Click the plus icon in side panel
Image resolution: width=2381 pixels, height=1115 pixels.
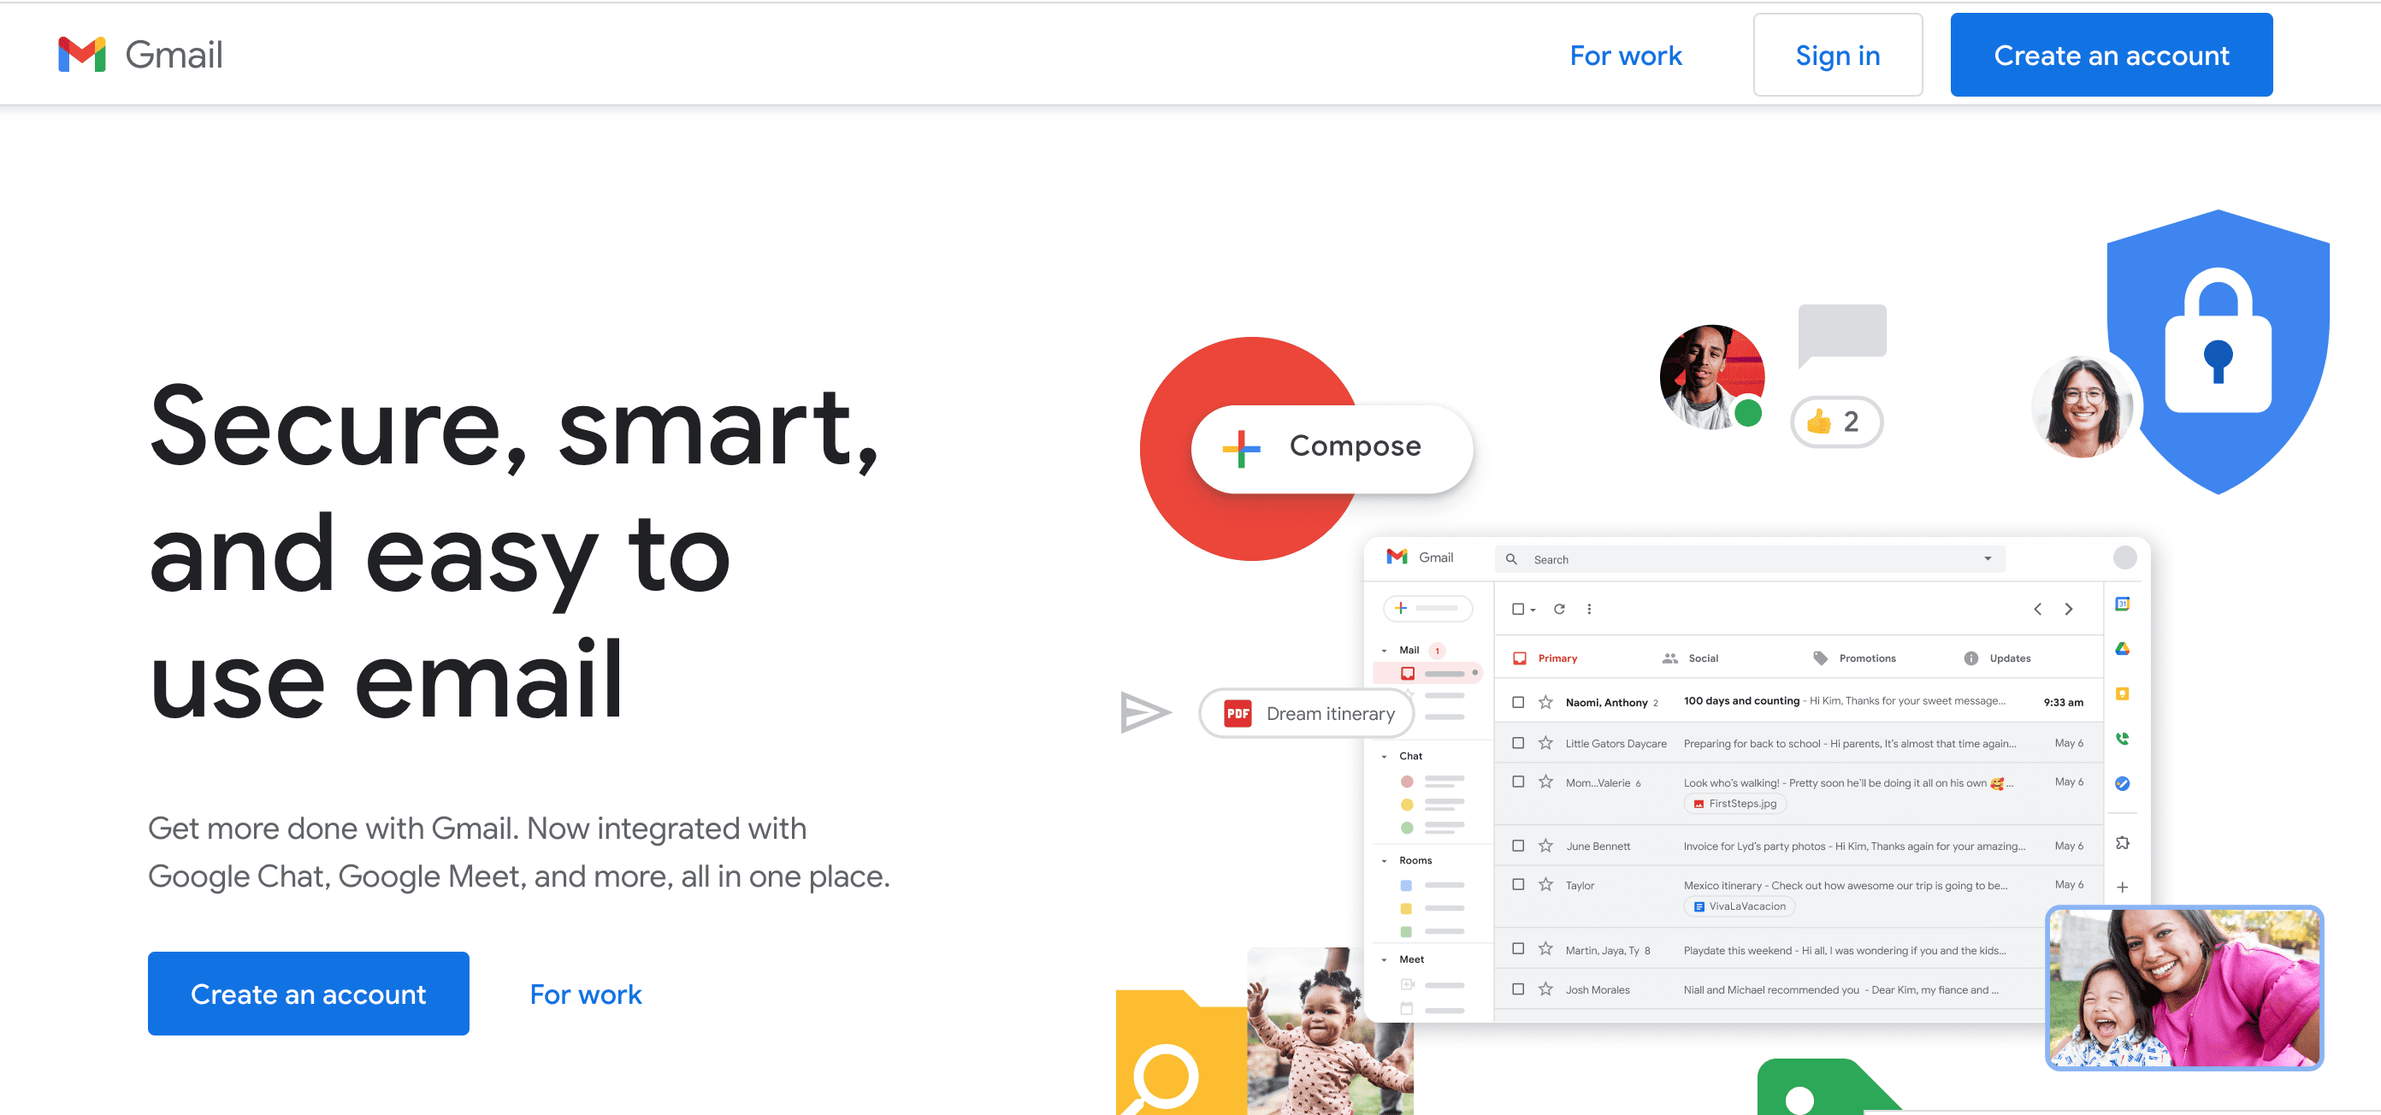[2122, 887]
